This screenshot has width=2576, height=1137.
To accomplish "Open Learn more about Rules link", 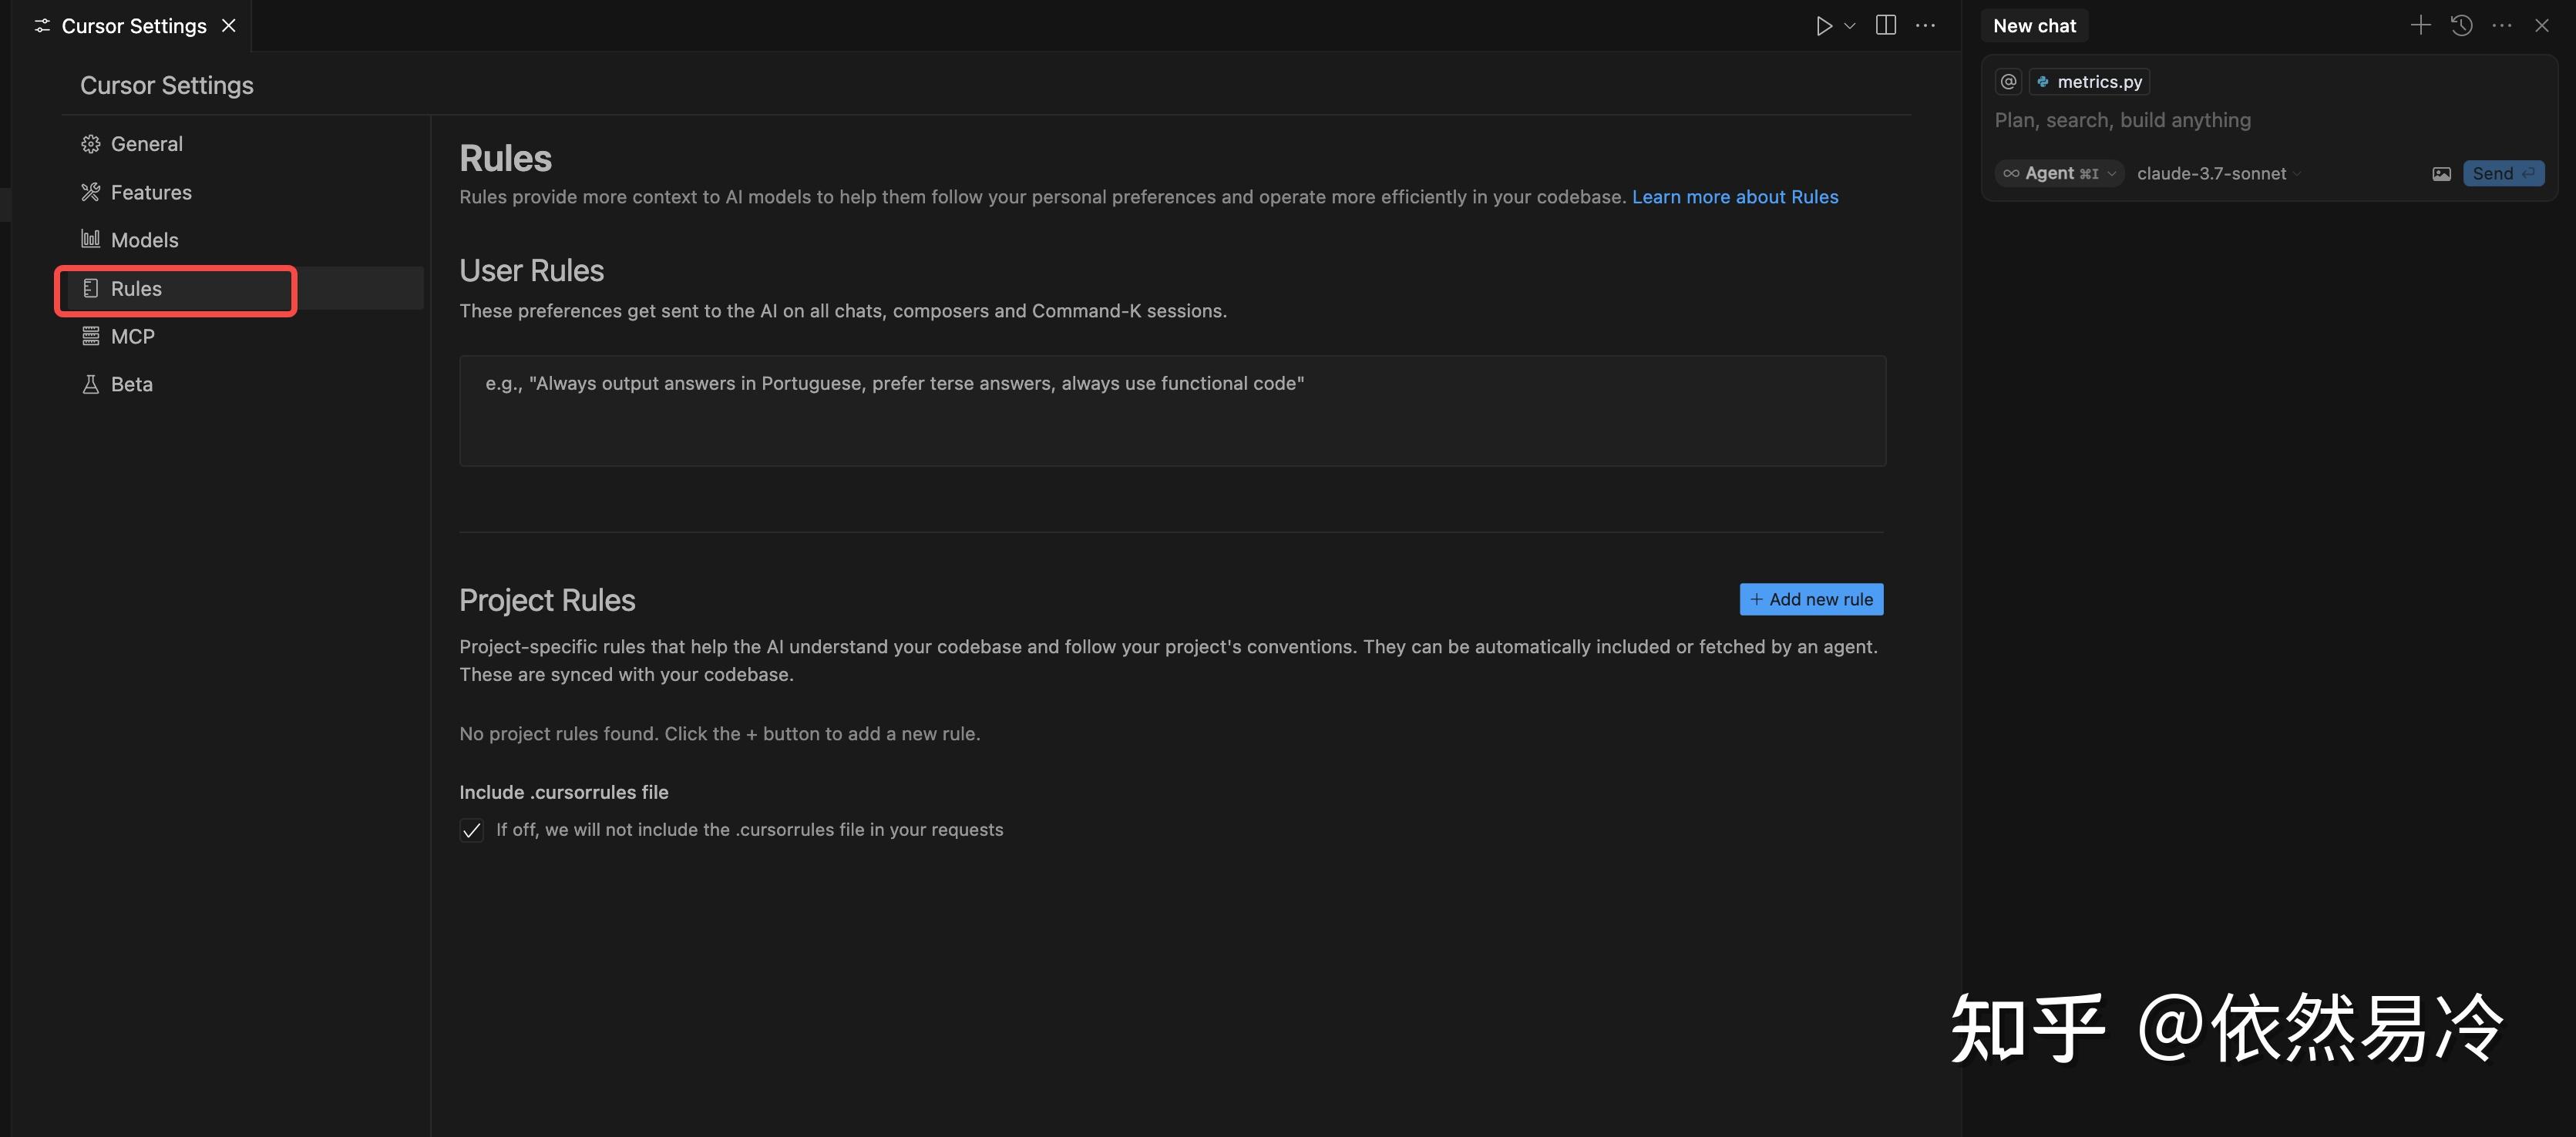I will (x=1735, y=197).
